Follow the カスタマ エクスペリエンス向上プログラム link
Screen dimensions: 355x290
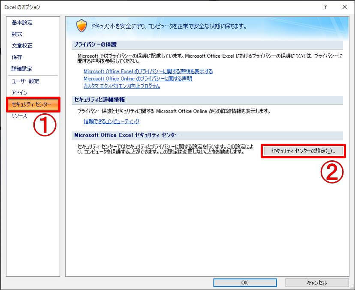pos(122,86)
